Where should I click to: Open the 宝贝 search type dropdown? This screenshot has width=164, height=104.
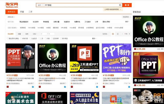(x=40, y=5)
